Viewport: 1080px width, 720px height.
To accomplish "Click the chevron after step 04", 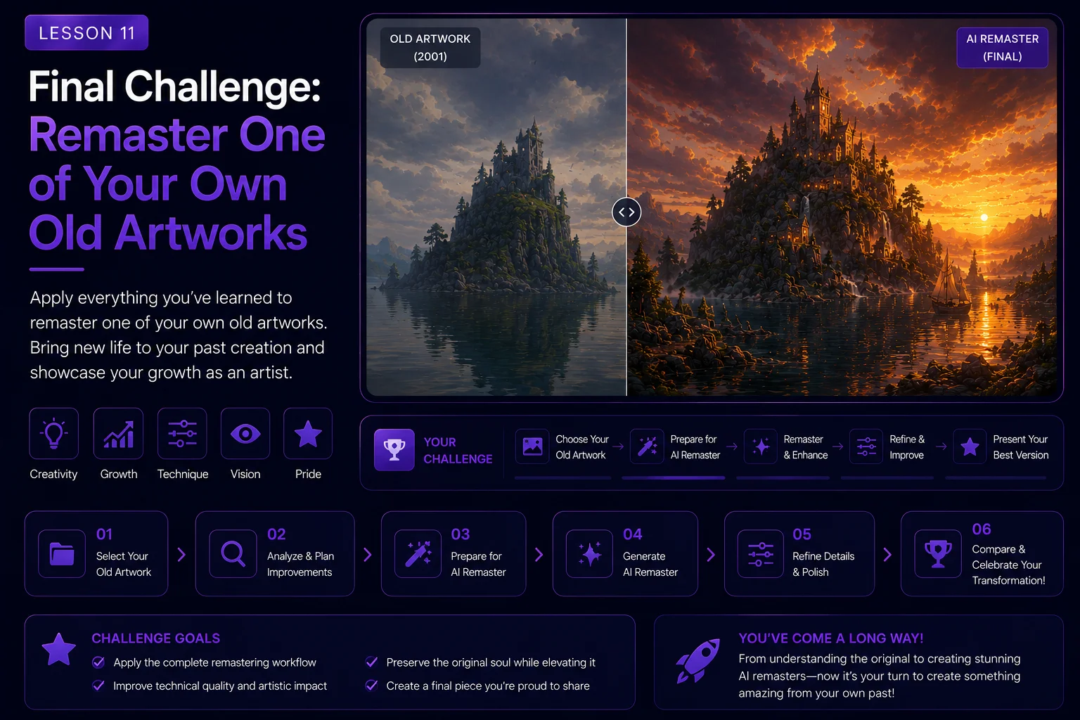I will (x=710, y=555).
